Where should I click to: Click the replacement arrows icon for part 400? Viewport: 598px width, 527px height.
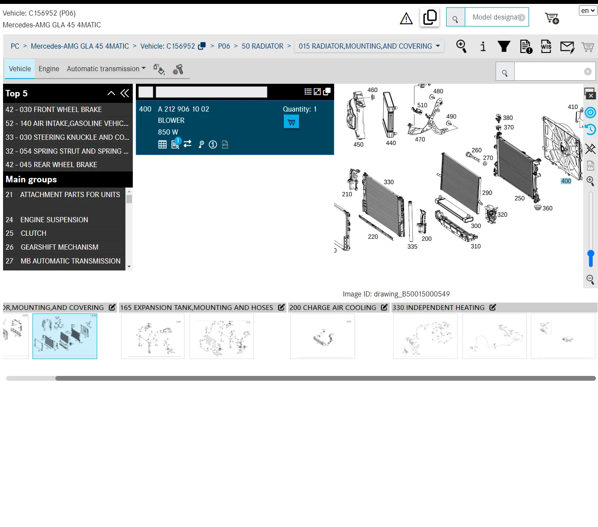pyautogui.click(x=187, y=144)
